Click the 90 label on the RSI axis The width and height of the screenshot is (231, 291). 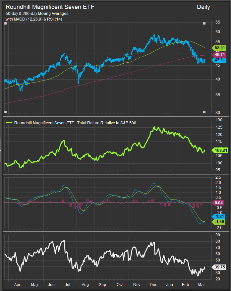(x=218, y=235)
